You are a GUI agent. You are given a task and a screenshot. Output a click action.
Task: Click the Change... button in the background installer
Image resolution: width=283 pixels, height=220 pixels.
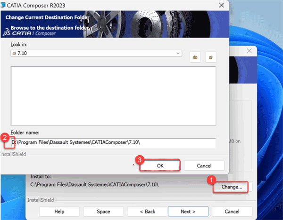pyautogui.click(x=232, y=187)
